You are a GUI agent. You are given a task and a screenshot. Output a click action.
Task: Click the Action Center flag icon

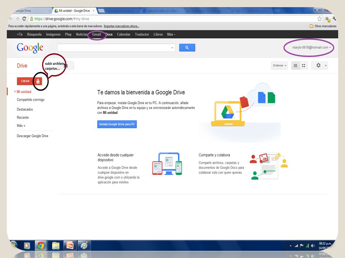point(302,245)
